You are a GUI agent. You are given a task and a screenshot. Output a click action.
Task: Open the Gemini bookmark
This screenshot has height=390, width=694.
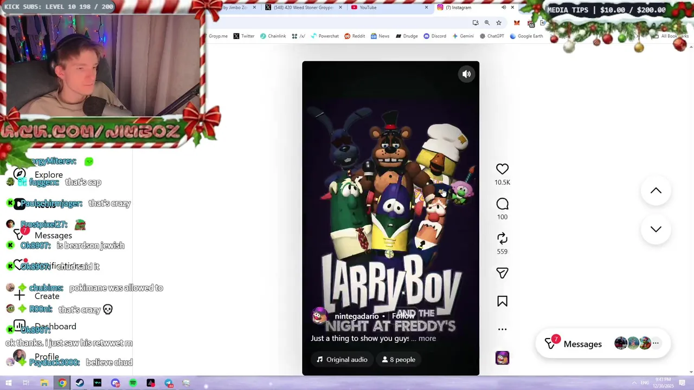462,36
